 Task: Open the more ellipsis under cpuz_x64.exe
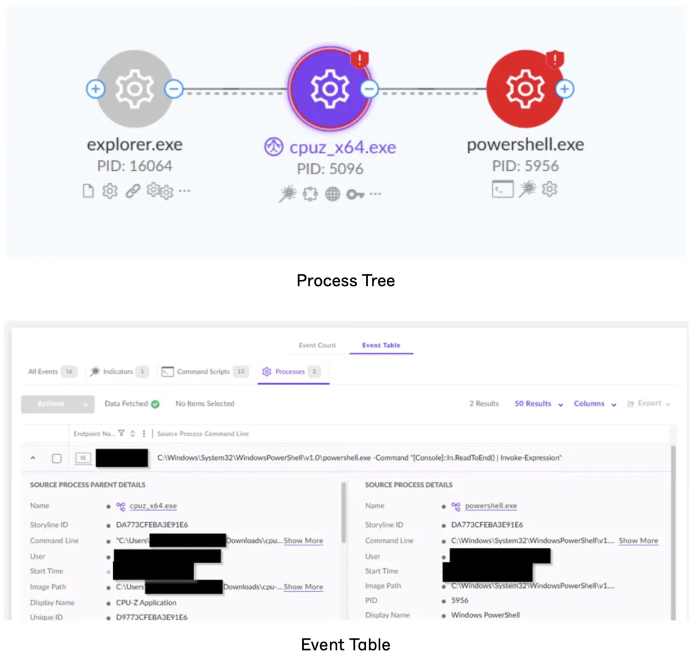[x=375, y=194]
